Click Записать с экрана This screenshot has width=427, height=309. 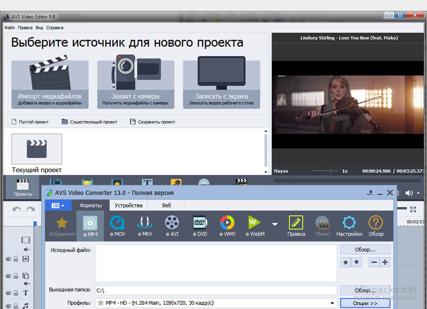[222, 84]
